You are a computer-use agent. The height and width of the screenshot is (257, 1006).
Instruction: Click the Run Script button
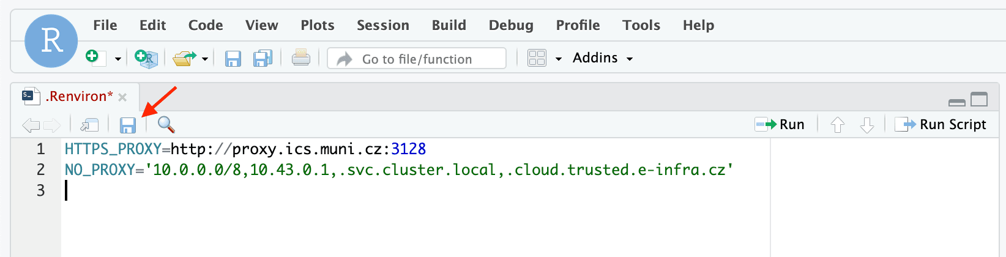point(941,125)
